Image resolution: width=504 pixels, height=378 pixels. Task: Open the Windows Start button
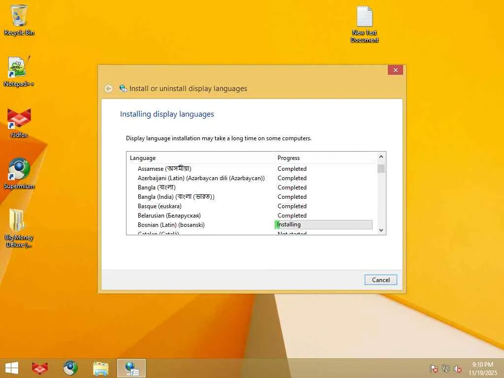pyautogui.click(x=12, y=368)
